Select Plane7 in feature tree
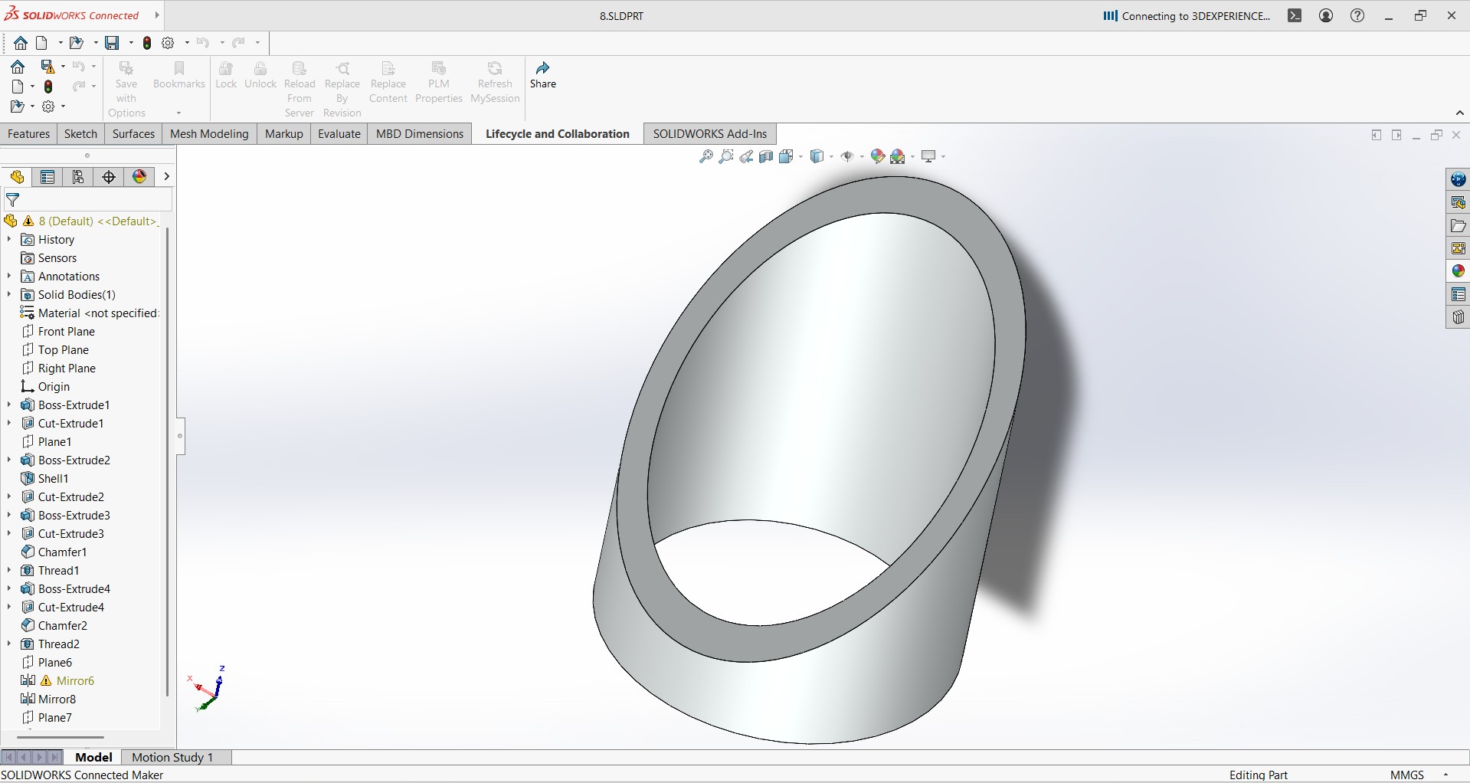Viewport: 1470px width, 783px height. (54, 717)
